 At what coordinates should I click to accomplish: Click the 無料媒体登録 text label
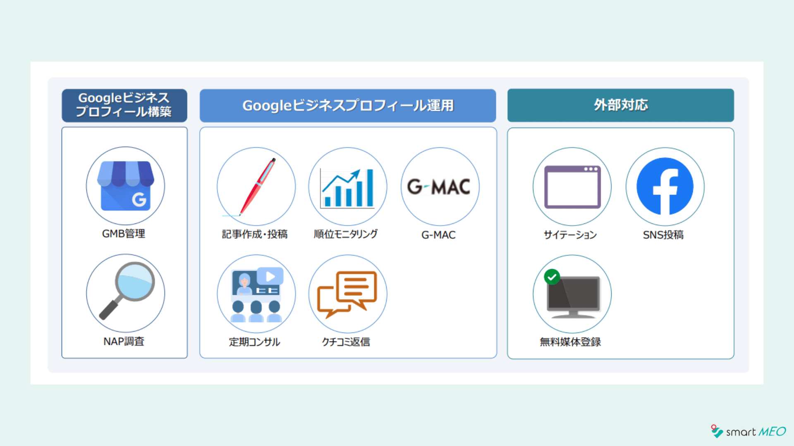pos(570,342)
